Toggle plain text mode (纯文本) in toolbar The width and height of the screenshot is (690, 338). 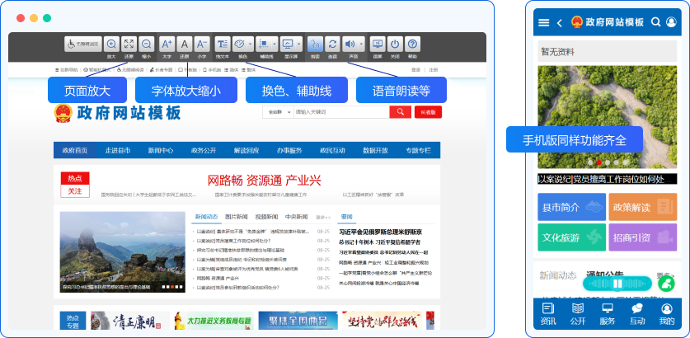222,45
